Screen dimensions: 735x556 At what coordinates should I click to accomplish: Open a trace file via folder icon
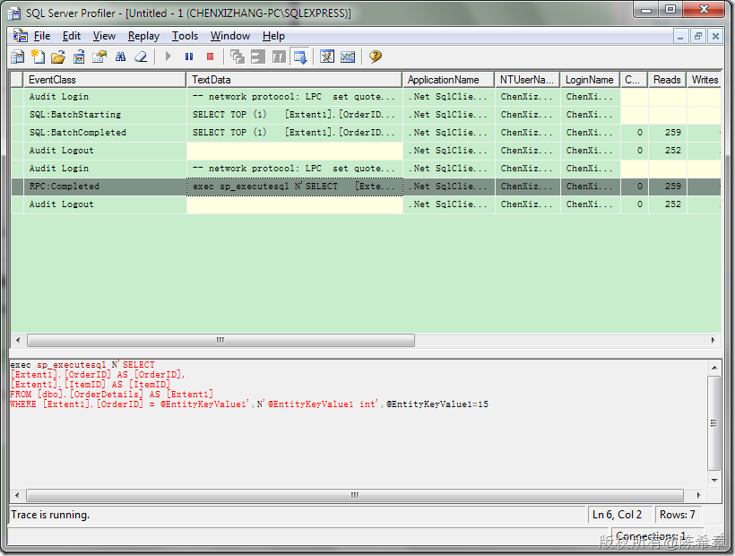58,57
